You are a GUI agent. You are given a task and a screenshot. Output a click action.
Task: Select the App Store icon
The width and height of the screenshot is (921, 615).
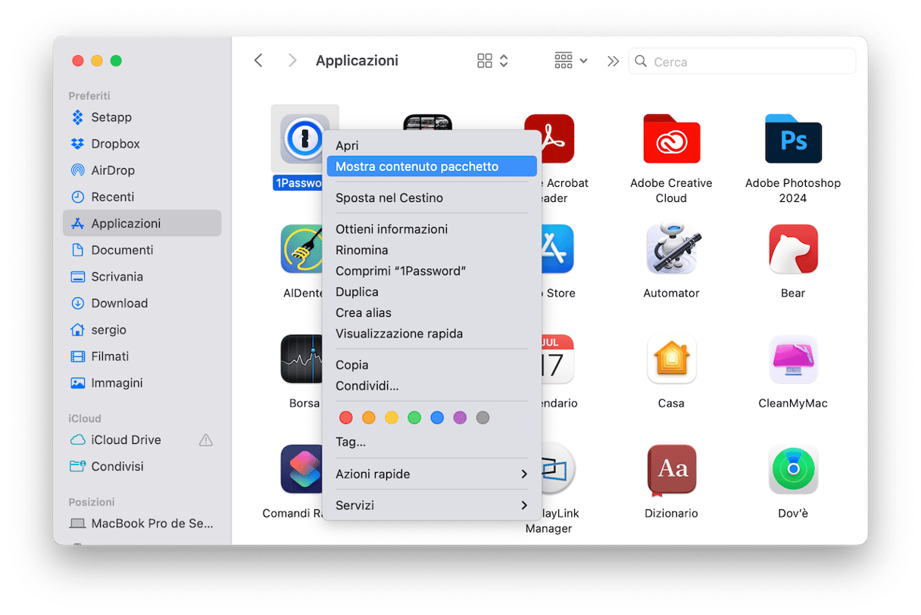557,249
